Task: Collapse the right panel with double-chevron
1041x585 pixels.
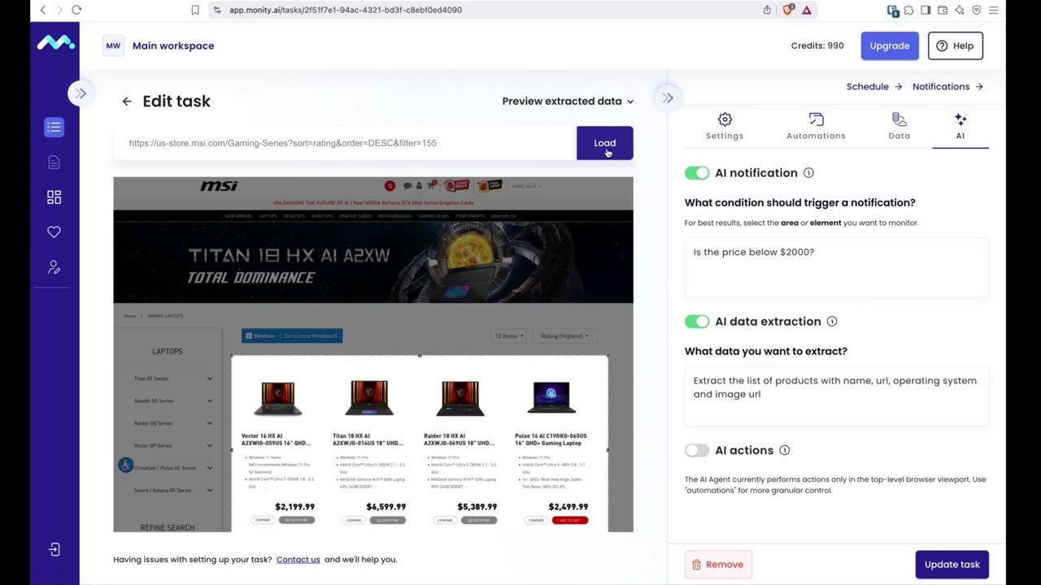Action: click(668, 97)
